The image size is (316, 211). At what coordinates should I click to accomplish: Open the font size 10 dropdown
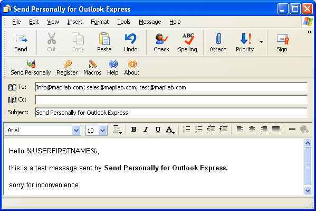coord(102,131)
